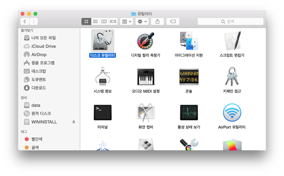The height and width of the screenshot is (176, 284).
Task: Click the 검색 search field
Action: [x=230, y=21]
